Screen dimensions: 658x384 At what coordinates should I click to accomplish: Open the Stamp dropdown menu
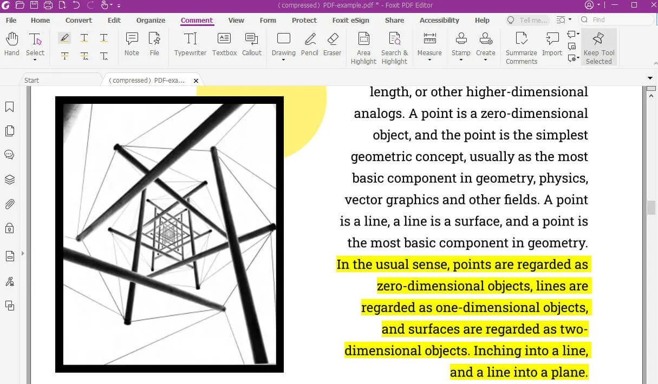click(x=461, y=59)
